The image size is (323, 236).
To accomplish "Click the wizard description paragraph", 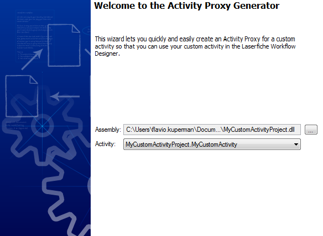I will point(195,46).
